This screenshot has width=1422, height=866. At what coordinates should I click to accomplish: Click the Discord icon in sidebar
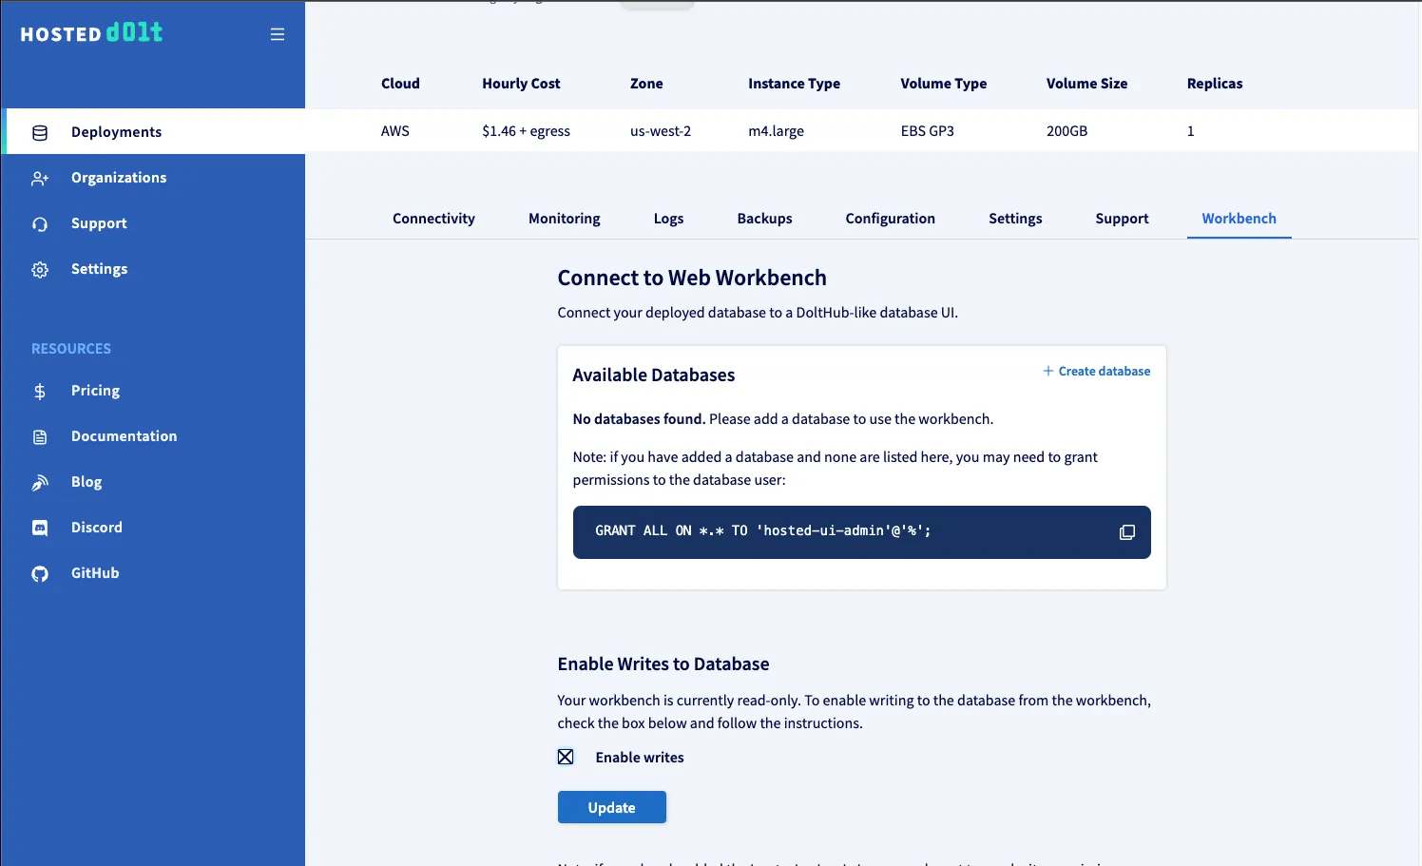coord(40,529)
